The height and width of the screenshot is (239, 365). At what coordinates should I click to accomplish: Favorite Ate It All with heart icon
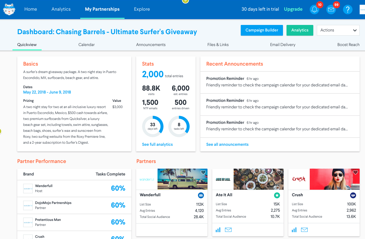pyautogui.click(x=279, y=172)
